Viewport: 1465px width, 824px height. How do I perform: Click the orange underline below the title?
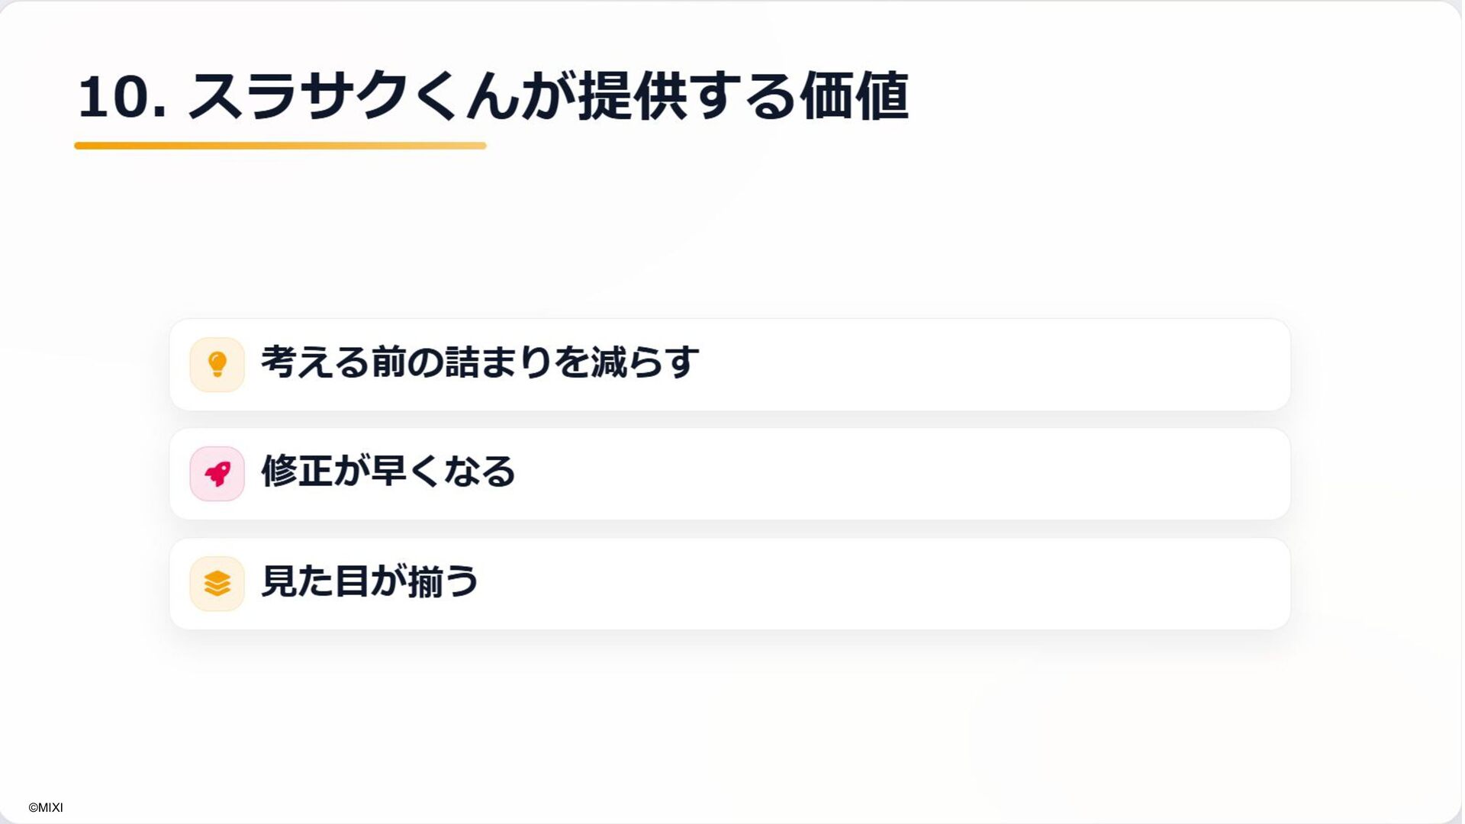(x=280, y=146)
